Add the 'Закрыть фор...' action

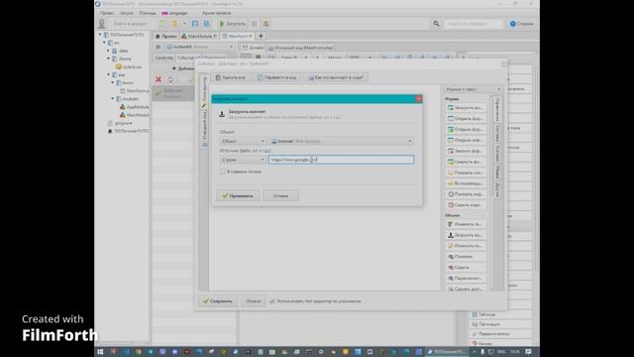(466, 151)
